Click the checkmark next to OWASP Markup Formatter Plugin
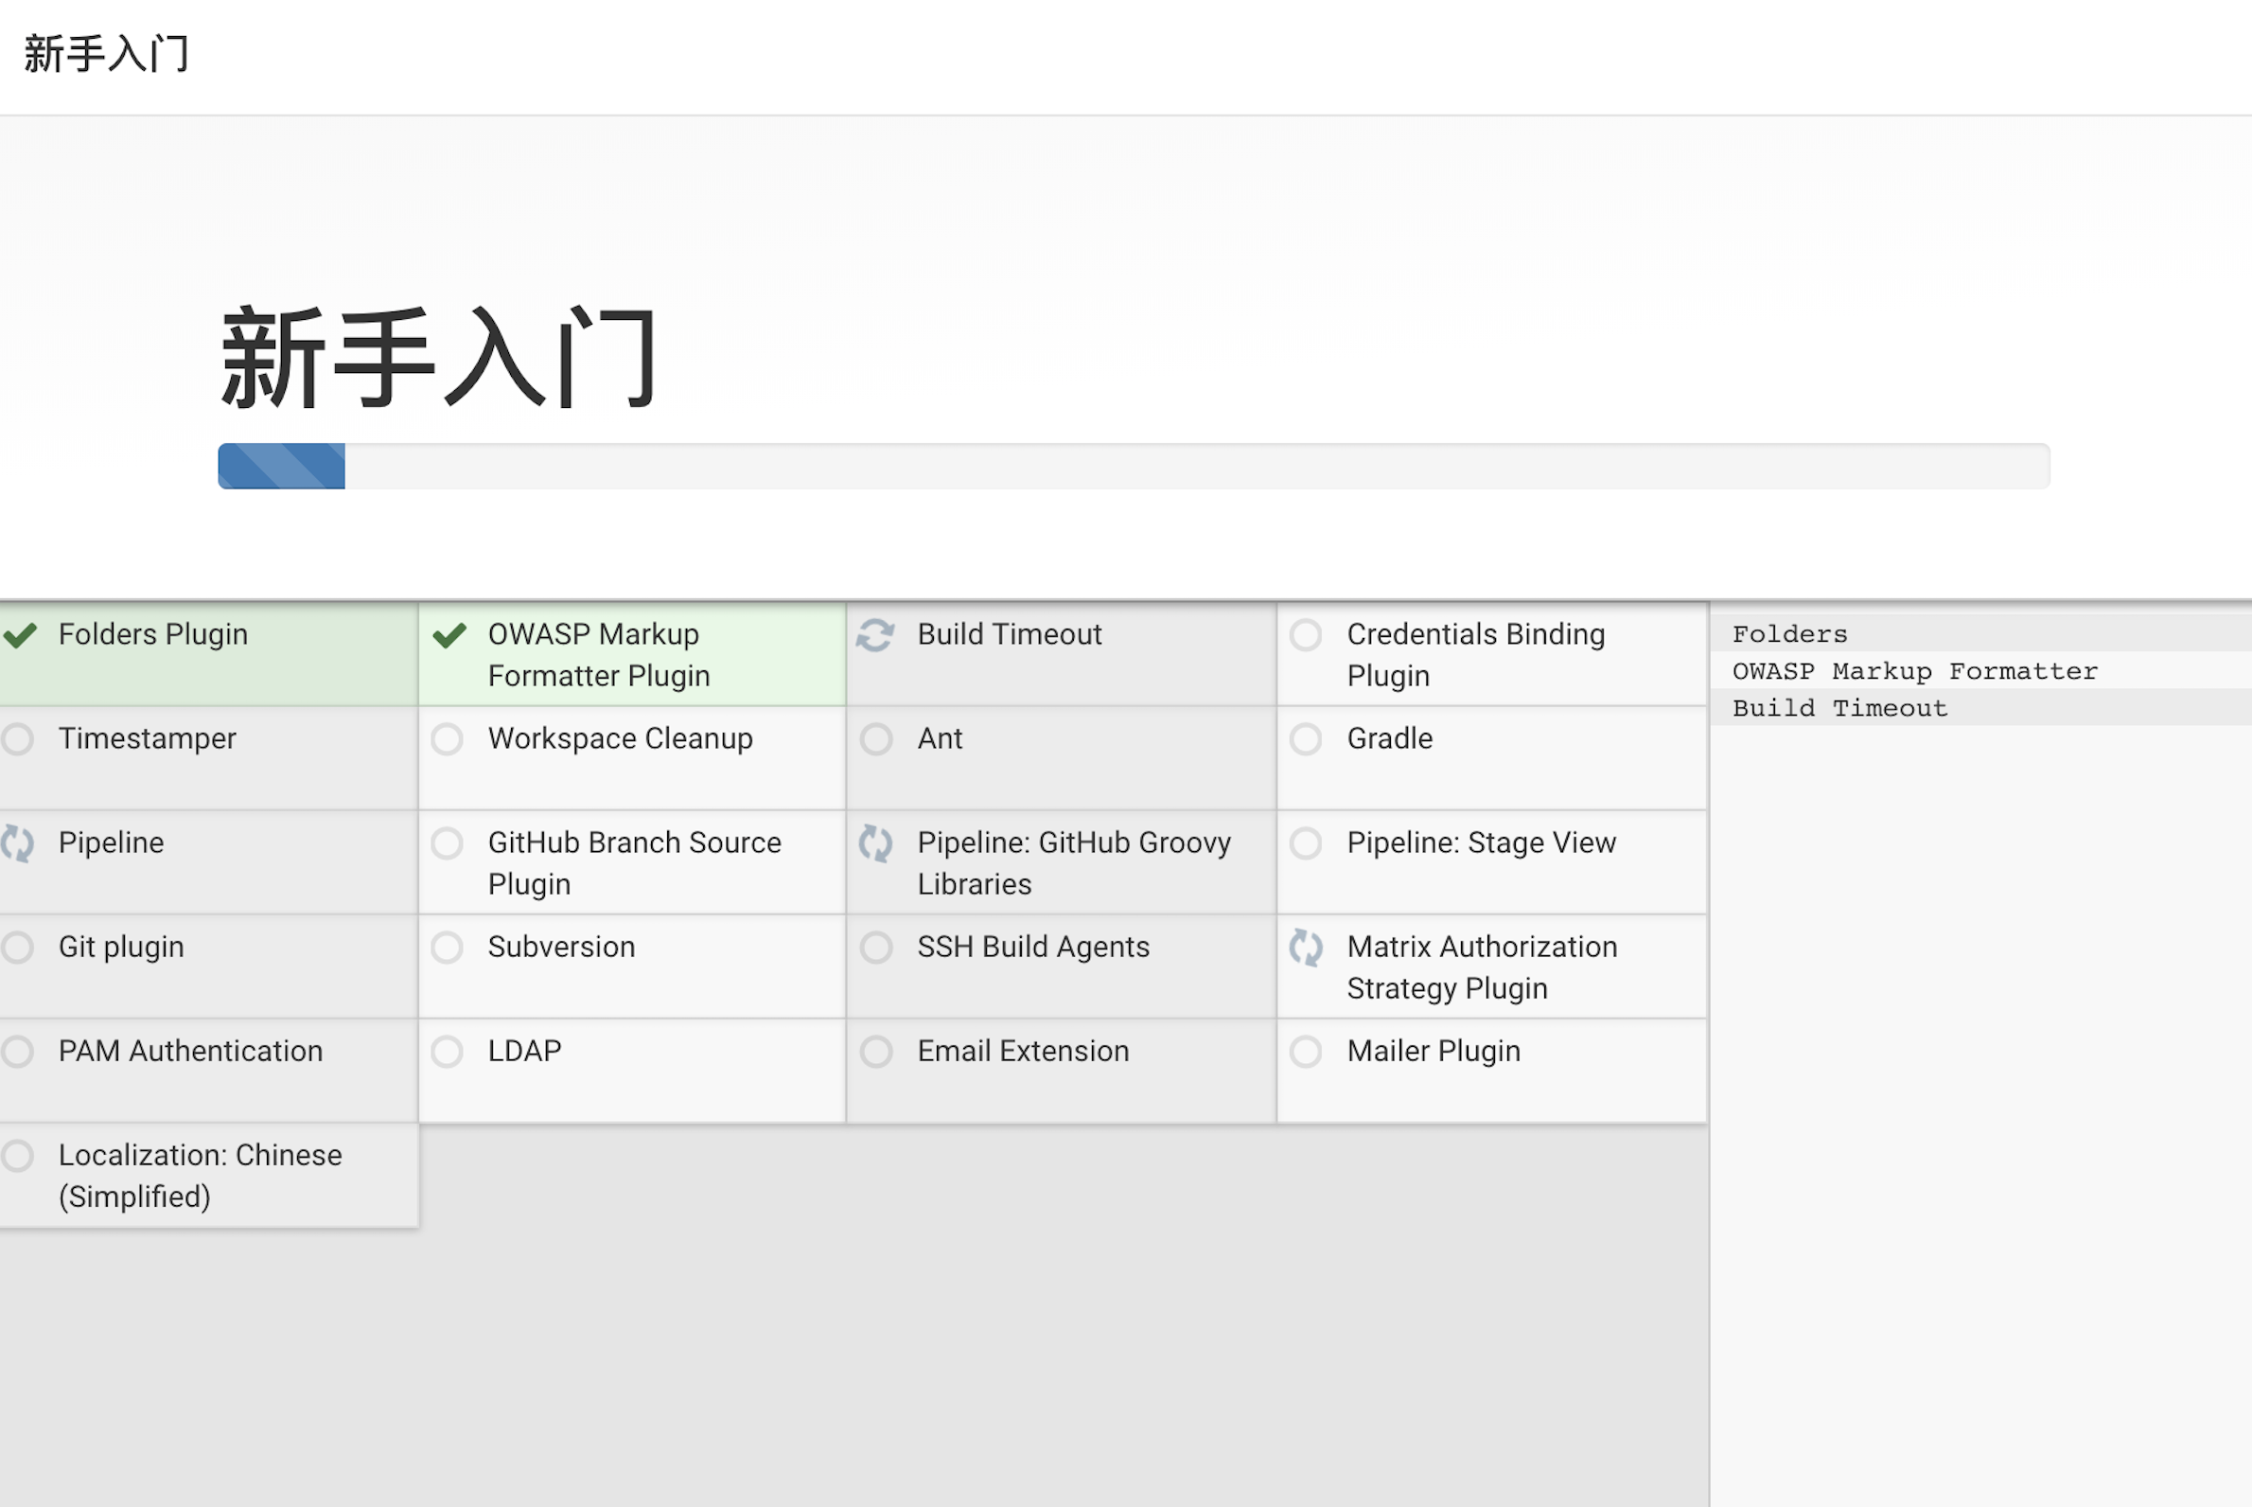This screenshot has width=2252, height=1507. (x=449, y=635)
